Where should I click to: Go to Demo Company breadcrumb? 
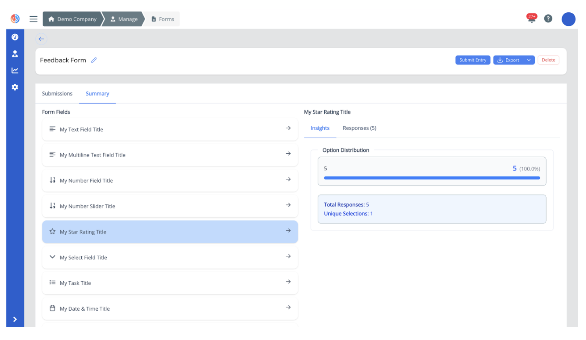73,19
